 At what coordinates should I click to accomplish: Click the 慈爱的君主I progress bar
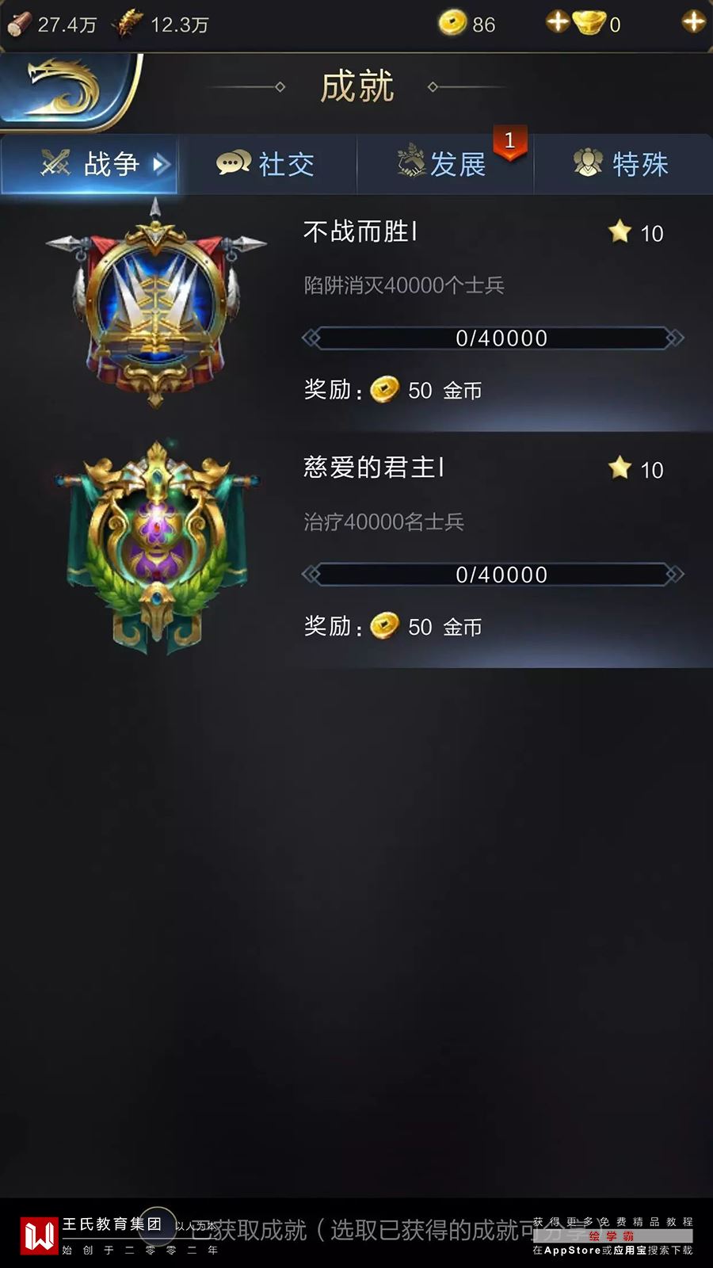click(493, 575)
